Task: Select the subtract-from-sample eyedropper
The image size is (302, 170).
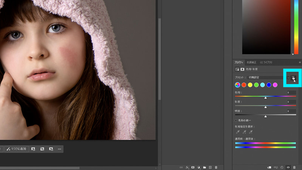Action: pyautogui.click(x=251, y=132)
